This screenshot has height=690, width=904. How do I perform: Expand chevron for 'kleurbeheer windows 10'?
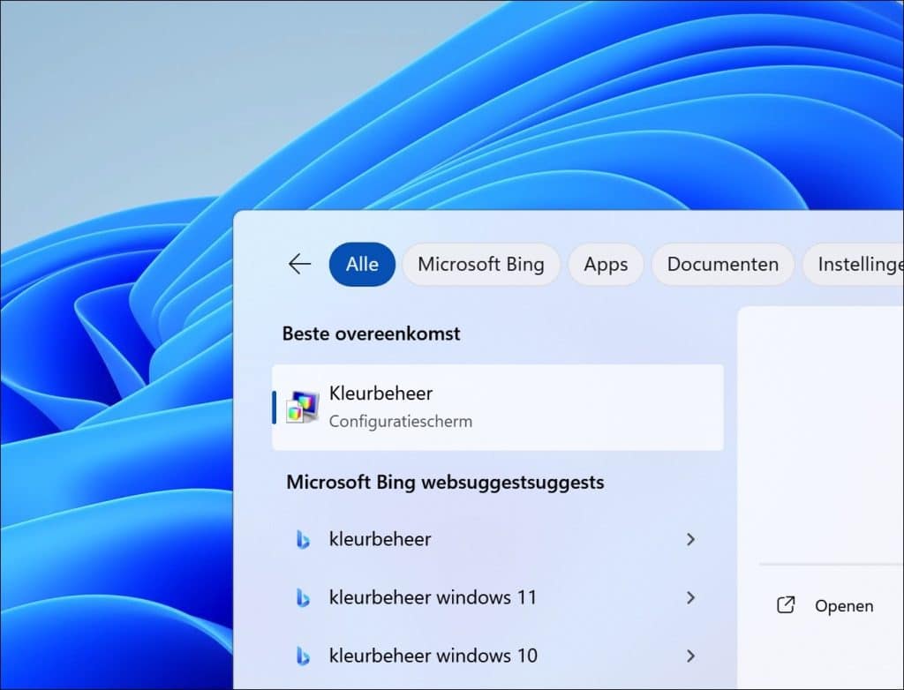690,656
